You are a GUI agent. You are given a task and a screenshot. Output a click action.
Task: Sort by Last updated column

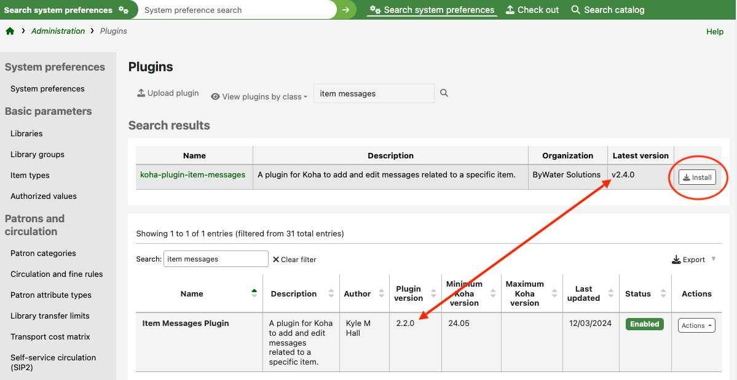pos(611,293)
